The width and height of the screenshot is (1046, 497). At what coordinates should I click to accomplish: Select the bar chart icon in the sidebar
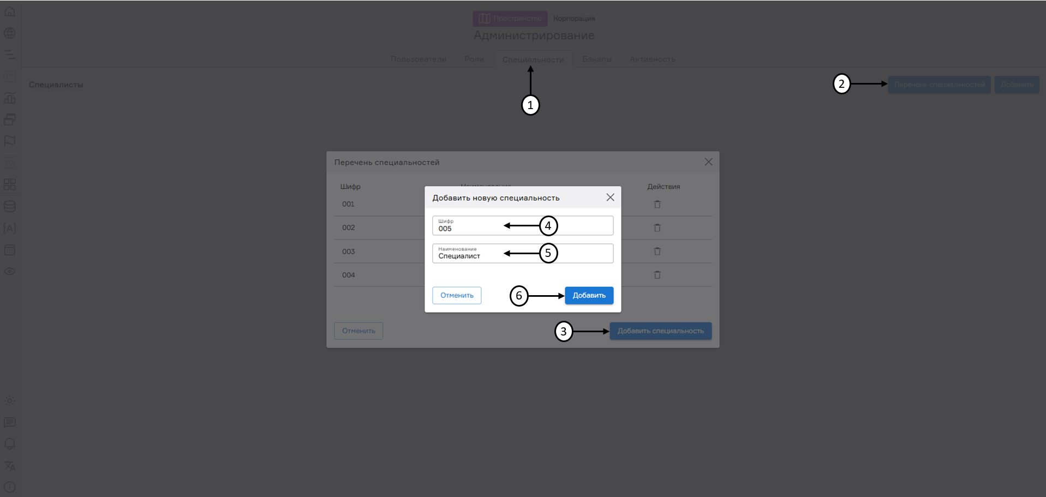[x=10, y=98]
